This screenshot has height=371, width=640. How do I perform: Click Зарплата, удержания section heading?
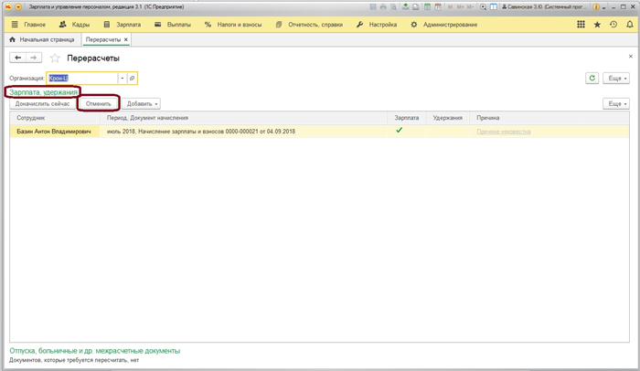[43, 92]
